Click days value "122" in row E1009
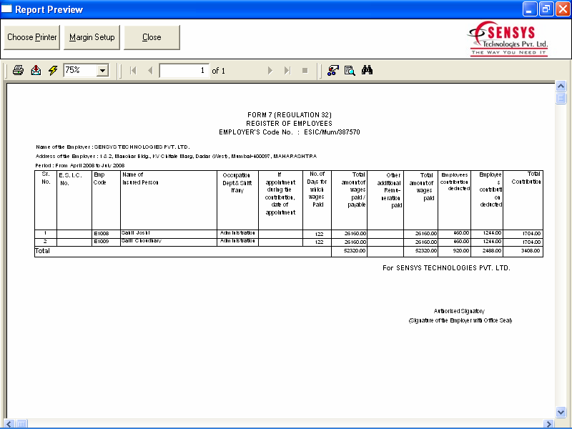The width and height of the screenshot is (572, 429). coord(319,242)
